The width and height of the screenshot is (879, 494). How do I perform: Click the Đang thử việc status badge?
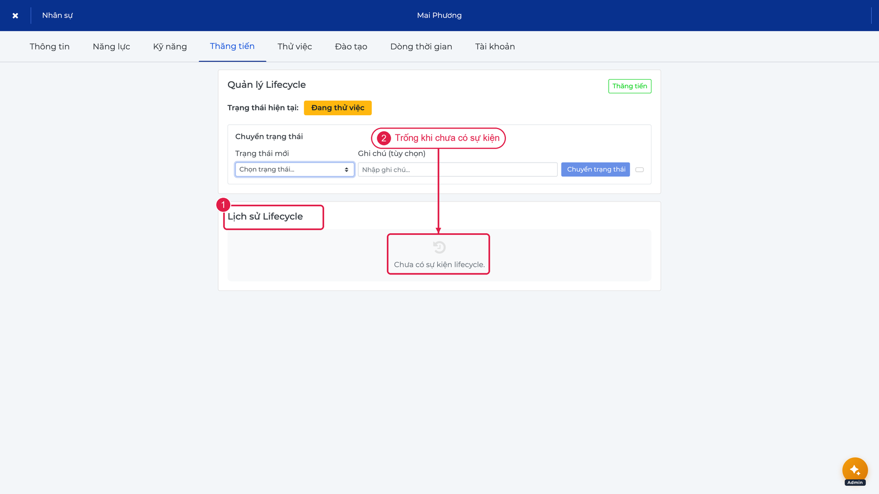click(x=338, y=108)
